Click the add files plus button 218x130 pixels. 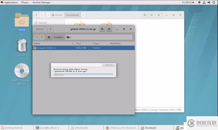(x=51, y=29)
